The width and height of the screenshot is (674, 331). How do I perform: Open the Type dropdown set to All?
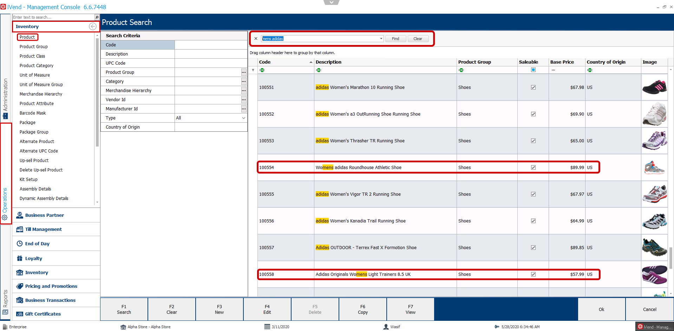[x=244, y=118]
